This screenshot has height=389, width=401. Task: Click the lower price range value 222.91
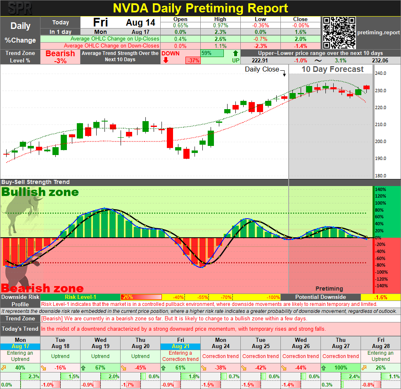click(x=260, y=61)
